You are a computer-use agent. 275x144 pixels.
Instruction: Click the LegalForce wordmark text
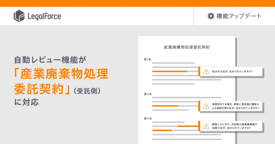[44, 16]
